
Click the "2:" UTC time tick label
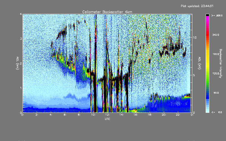37,115
